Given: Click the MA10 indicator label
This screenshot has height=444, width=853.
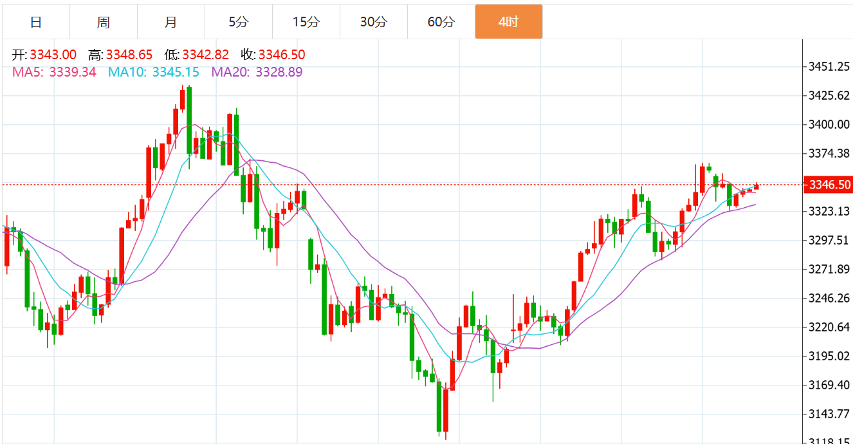Looking at the screenshot, I should pyautogui.click(x=153, y=72).
